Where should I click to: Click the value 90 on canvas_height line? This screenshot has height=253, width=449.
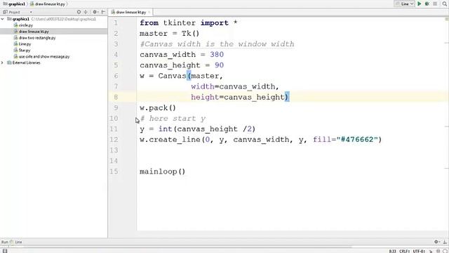click(x=219, y=65)
